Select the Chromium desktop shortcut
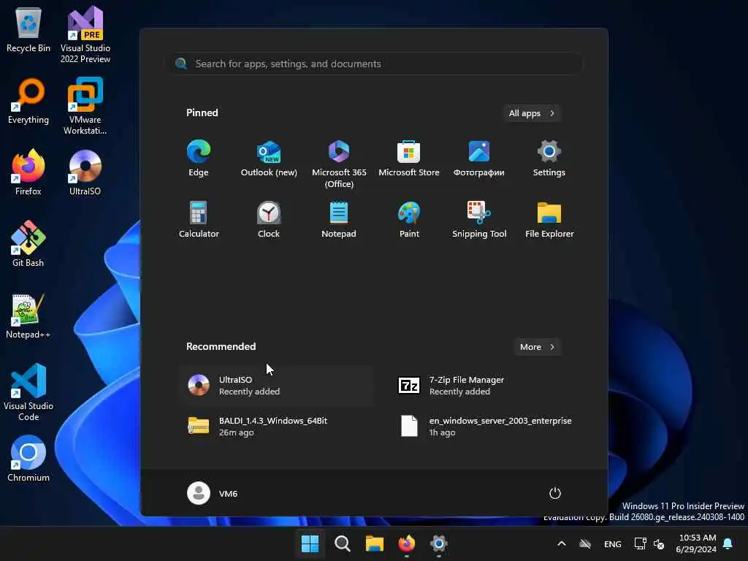Image resolution: width=748 pixels, height=561 pixels. tap(28, 459)
